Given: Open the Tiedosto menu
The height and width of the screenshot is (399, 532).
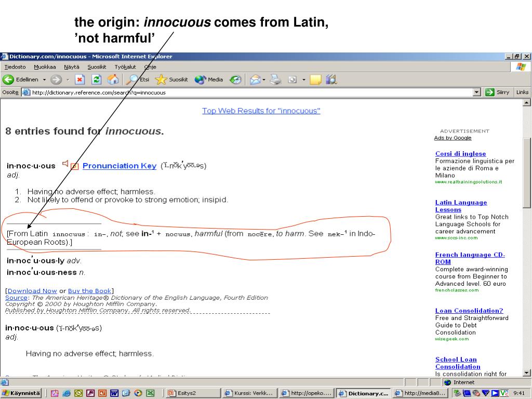Looking at the screenshot, I should (x=15, y=67).
